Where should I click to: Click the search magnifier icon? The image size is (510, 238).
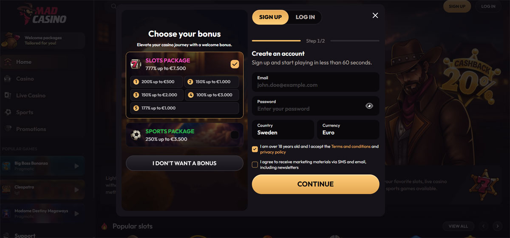(x=113, y=6)
